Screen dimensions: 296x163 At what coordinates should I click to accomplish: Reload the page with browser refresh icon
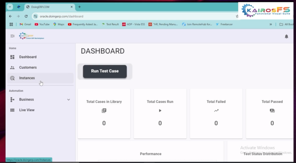coord(26,17)
